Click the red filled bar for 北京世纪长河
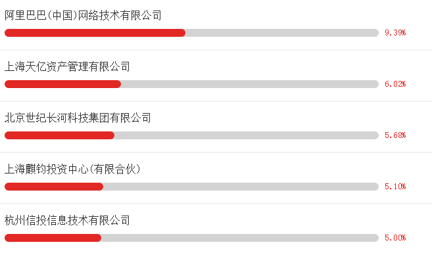The height and width of the screenshot is (253, 432). click(60, 135)
